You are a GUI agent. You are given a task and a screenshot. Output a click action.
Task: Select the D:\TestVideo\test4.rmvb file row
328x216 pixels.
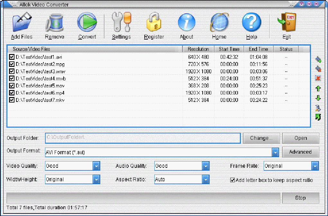pos(159,78)
